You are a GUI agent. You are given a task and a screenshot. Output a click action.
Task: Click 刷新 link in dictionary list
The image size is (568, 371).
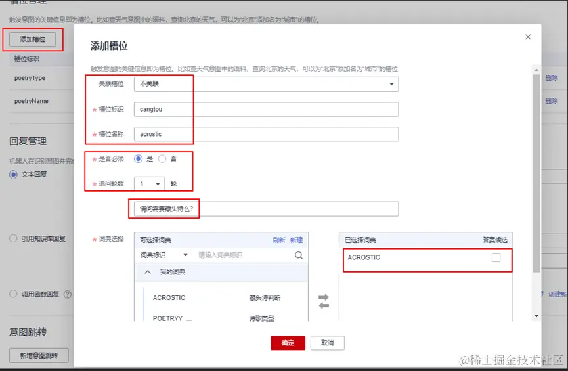tap(279, 240)
